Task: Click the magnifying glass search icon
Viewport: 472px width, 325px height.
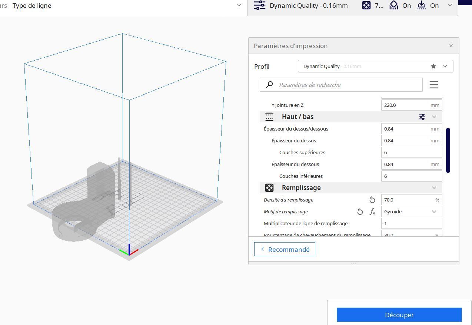Action: (x=270, y=85)
